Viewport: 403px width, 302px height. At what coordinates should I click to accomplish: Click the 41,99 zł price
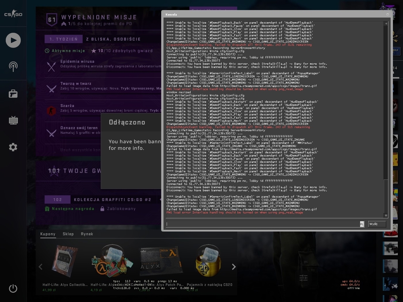(x=49, y=290)
